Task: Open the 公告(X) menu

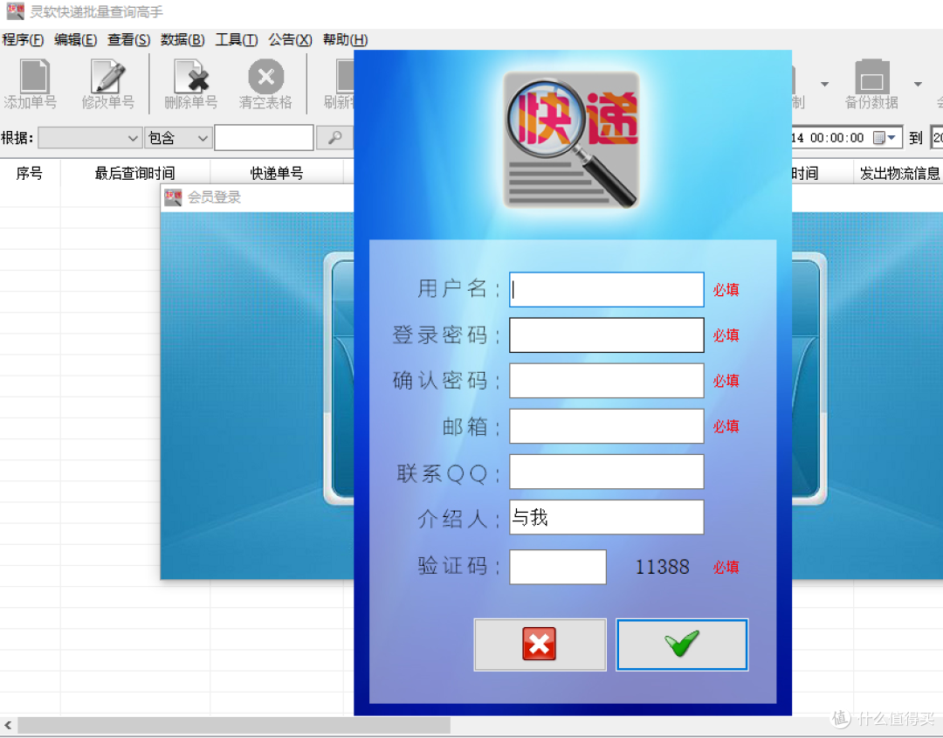Action: 290,39
